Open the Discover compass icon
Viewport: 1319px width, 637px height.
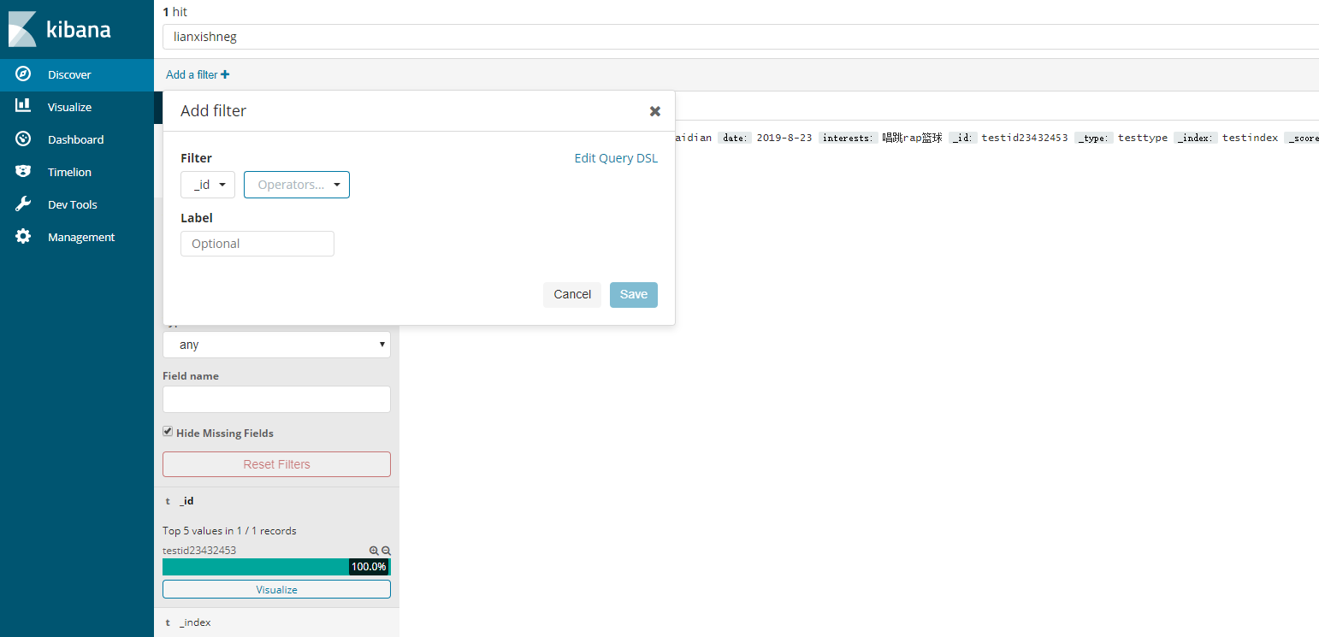click(x=23, y=74)
